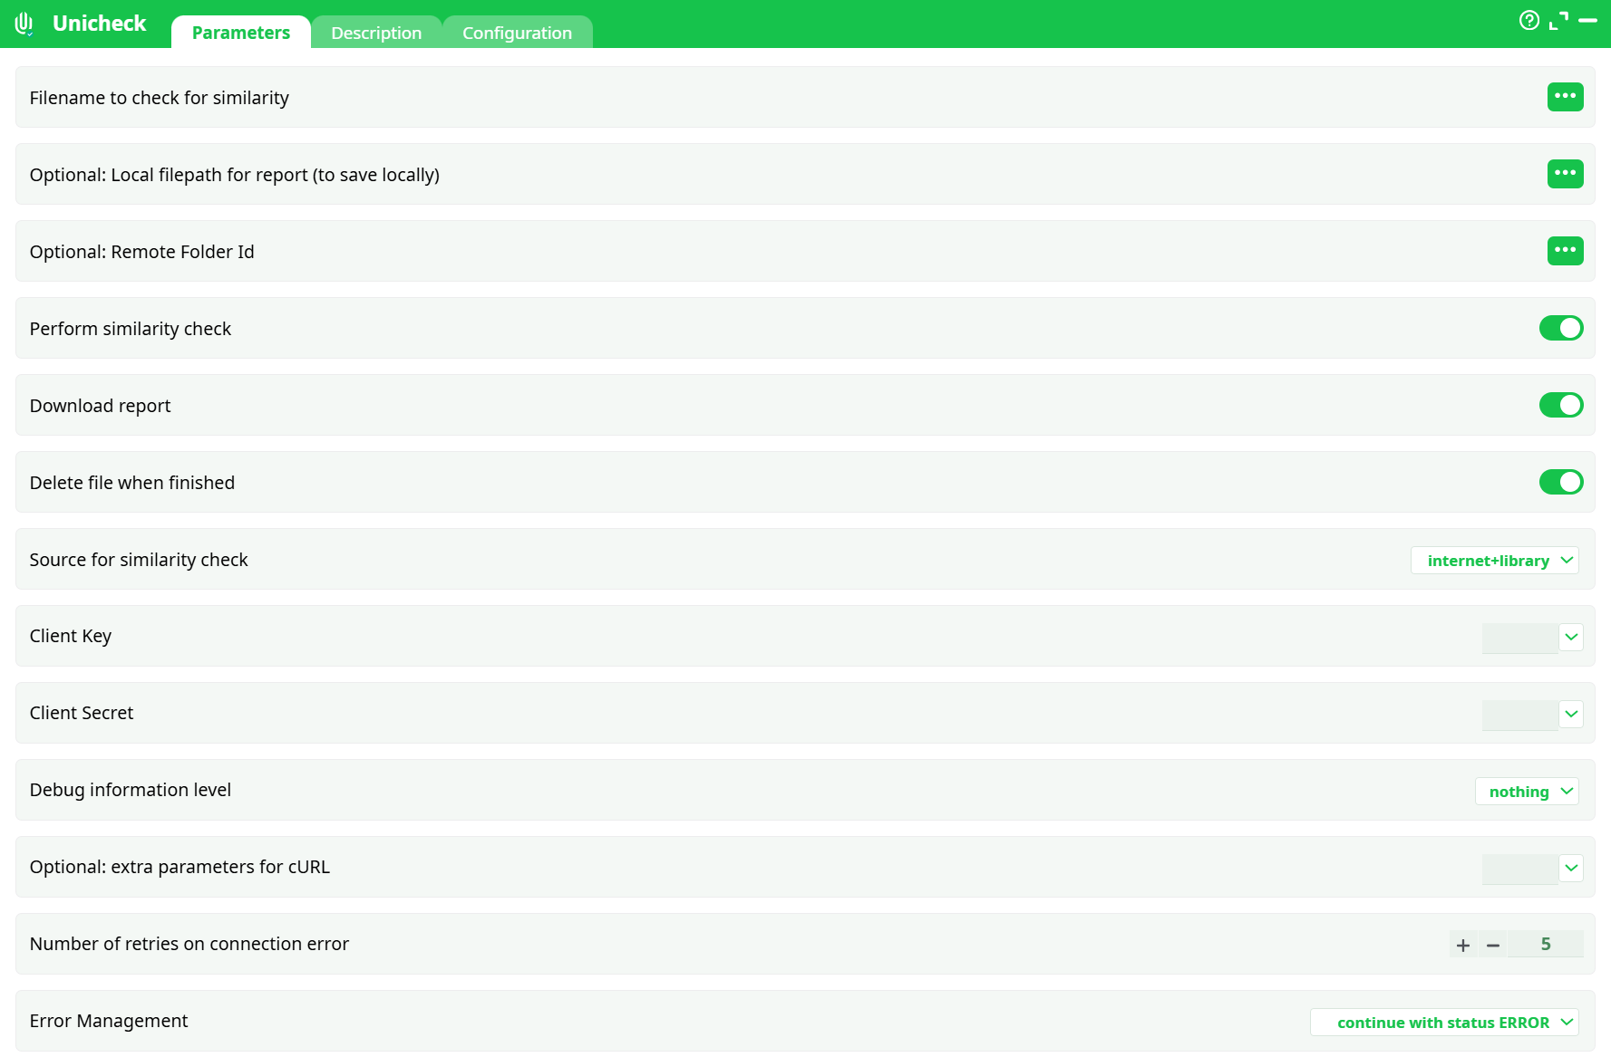Open options for Remote Folder Id
Image resolution: width=1611 pixels, height=1057 pixels.
tap(1565, 251)
